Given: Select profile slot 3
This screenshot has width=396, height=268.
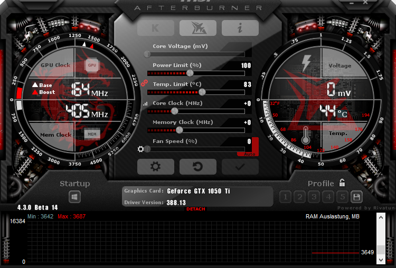Looking at the screenshot, I should [x=314, y=197].
